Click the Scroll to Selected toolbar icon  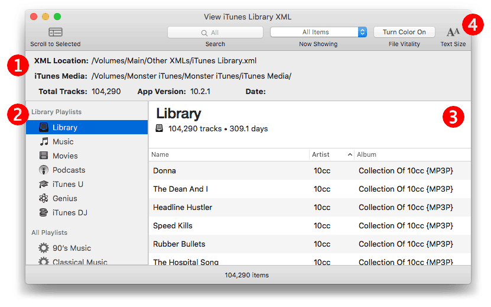[56, 32]
